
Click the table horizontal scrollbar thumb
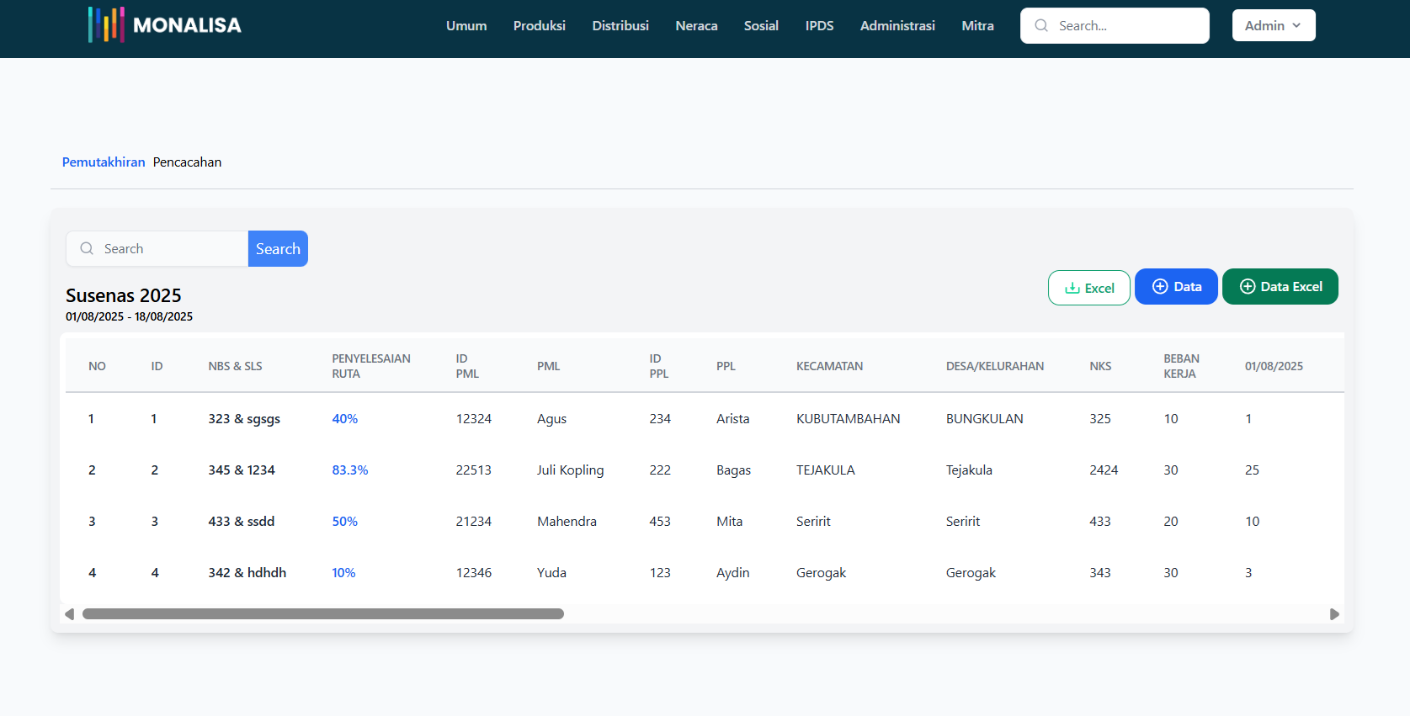[x=323, y=614]
